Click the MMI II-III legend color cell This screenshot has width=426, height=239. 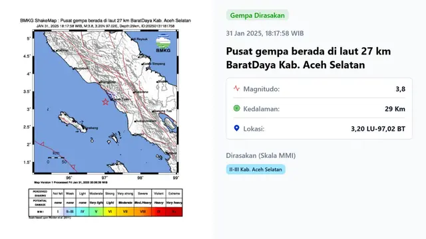click(70, 212)
